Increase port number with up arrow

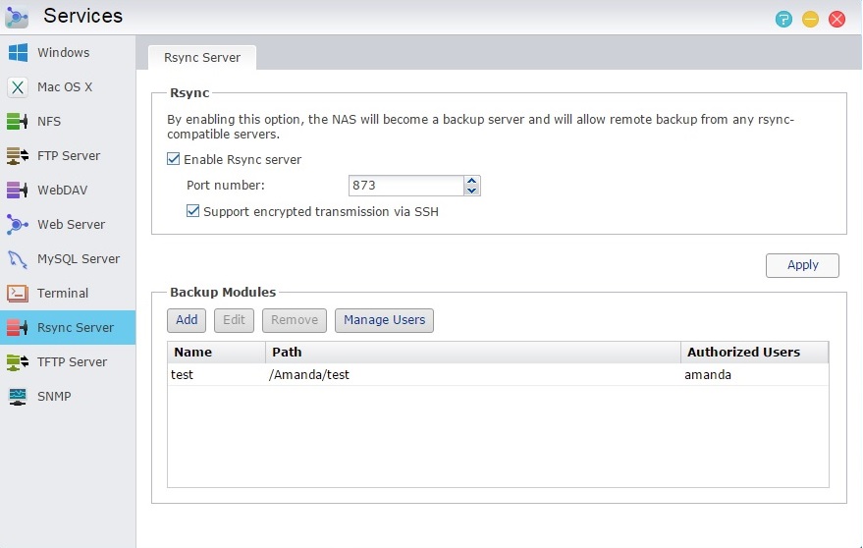pyautogui.click(x=471, y=181)
